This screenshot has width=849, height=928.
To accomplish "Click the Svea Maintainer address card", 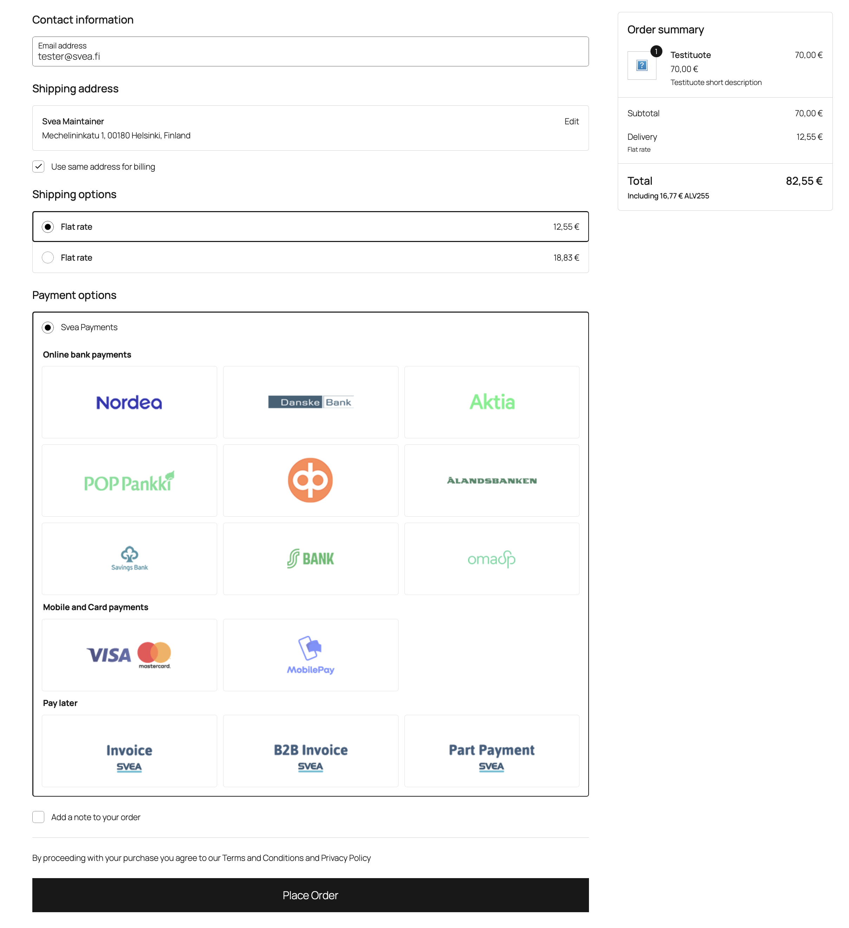I will click(x=311, y=129).
